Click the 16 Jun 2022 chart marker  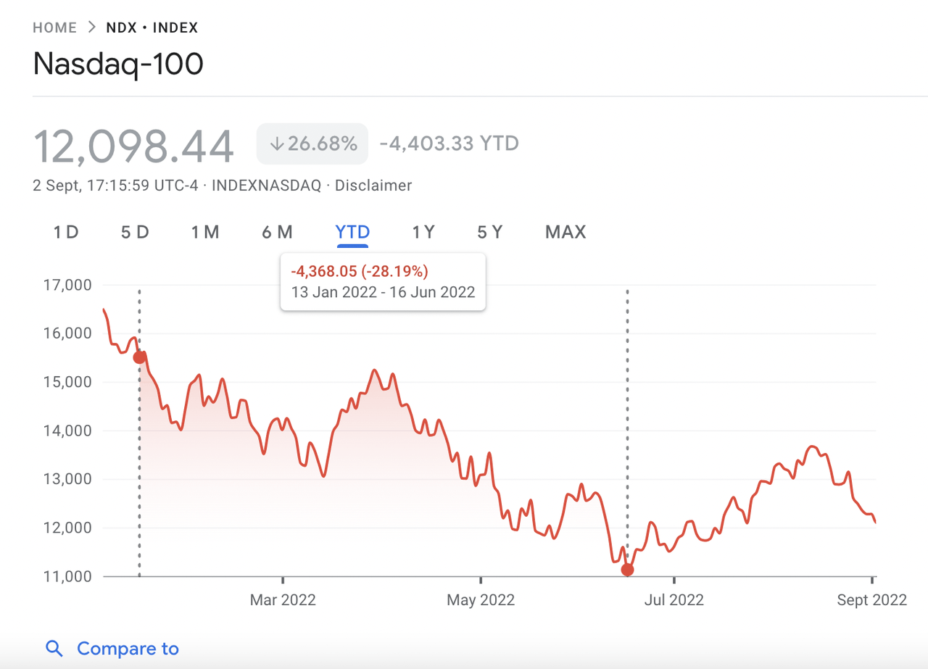click(627, 570)
